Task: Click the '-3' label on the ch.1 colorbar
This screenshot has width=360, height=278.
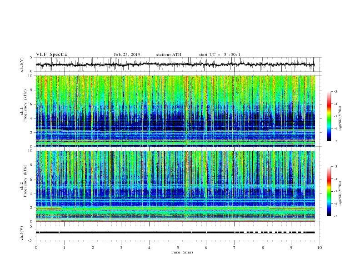Action: click(x=335, y=91)
